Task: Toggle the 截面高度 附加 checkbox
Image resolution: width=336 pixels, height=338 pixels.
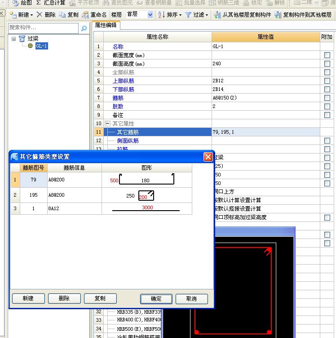Action: (x=327, y=63)
